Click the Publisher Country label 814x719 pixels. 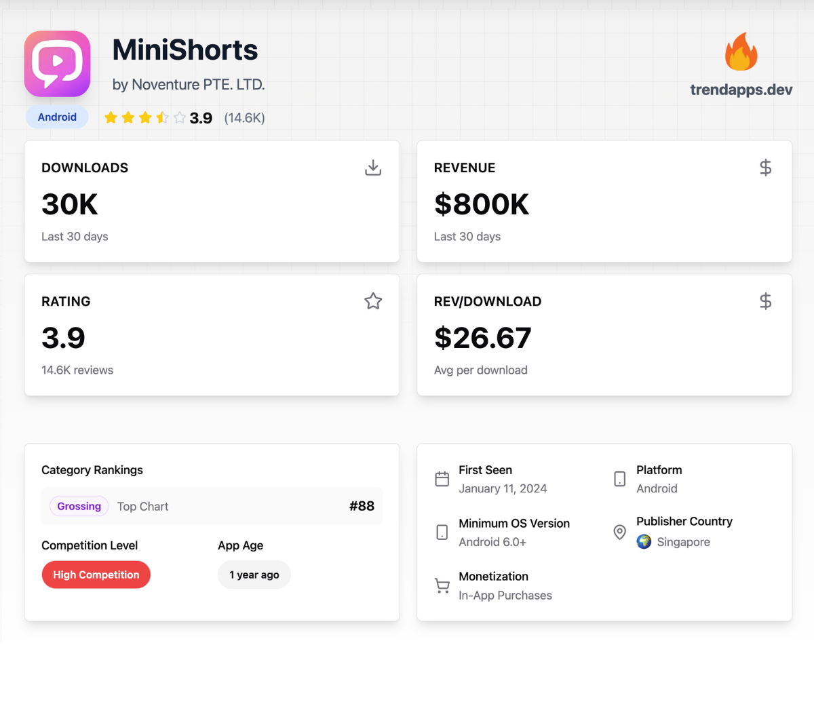tap(684, 522)
